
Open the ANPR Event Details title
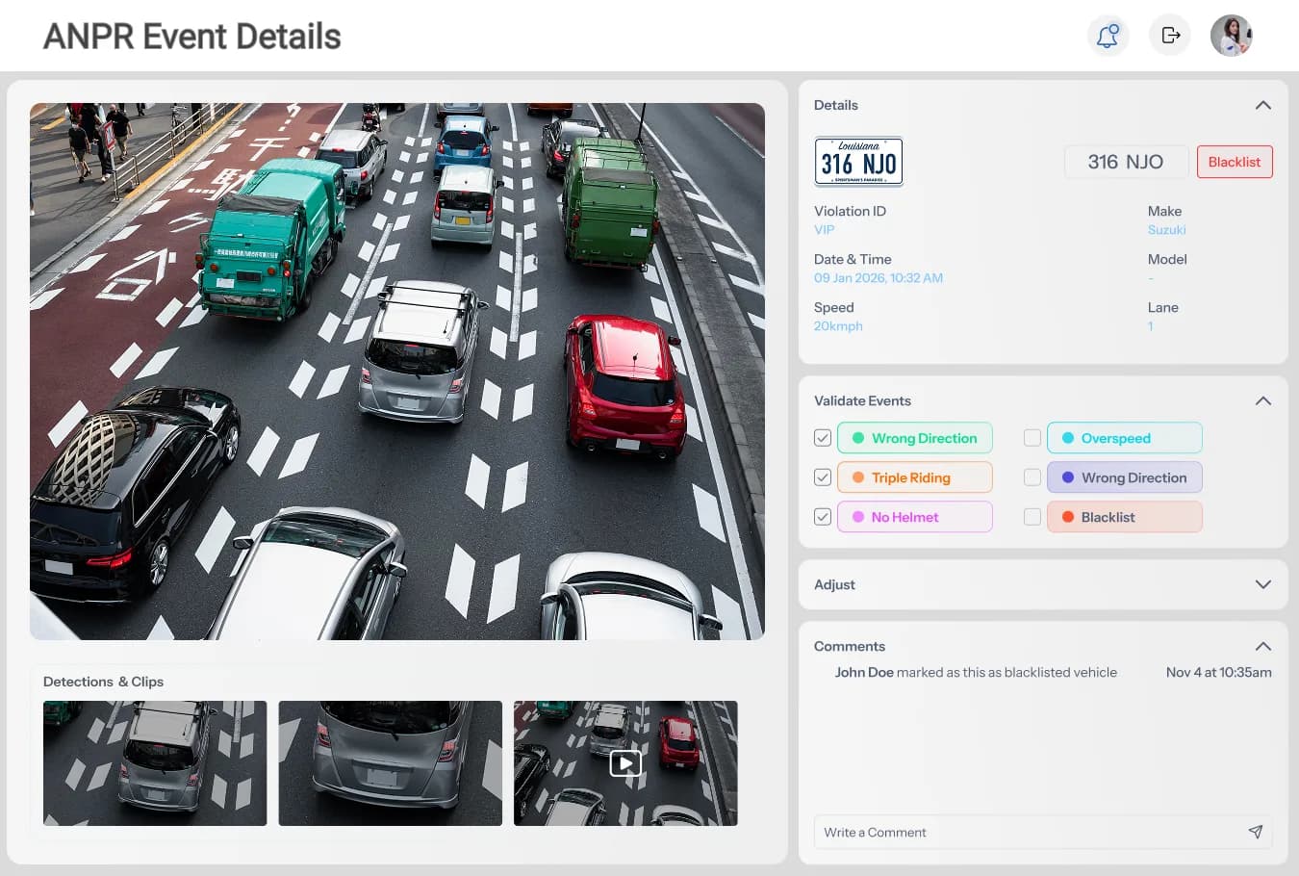(x=191, y=36)
